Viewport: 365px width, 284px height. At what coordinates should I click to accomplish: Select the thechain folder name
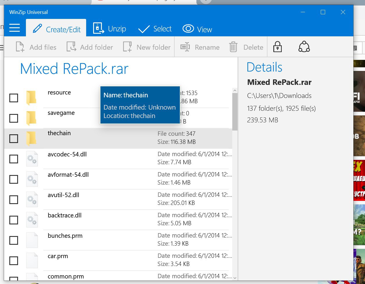pyautogui.click(x=59, y=133)
